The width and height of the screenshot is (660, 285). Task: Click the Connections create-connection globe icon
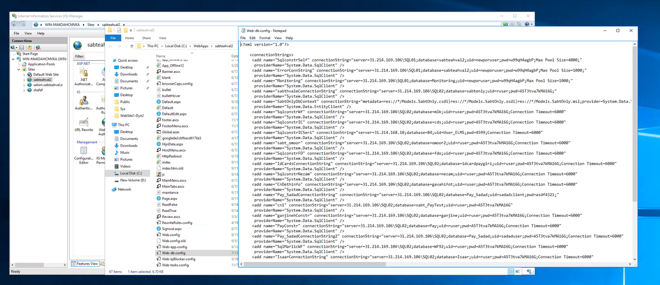14,48
